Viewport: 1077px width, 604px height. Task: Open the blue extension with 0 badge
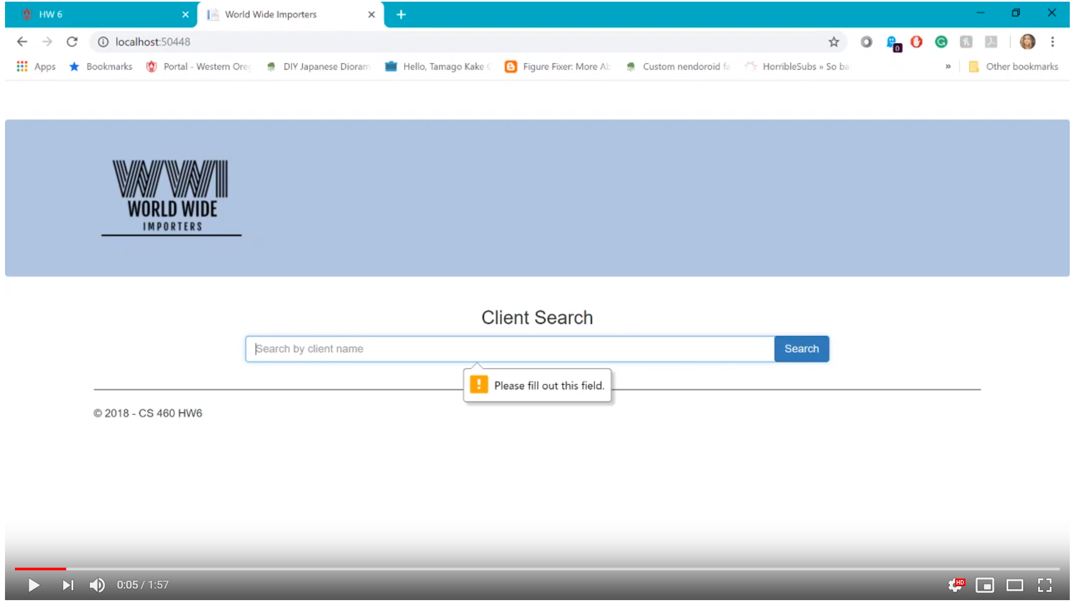point(893,43)
